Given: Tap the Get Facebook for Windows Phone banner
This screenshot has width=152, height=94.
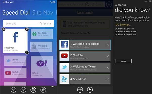Looking at the screenshot, I should (x=85, y=24).
